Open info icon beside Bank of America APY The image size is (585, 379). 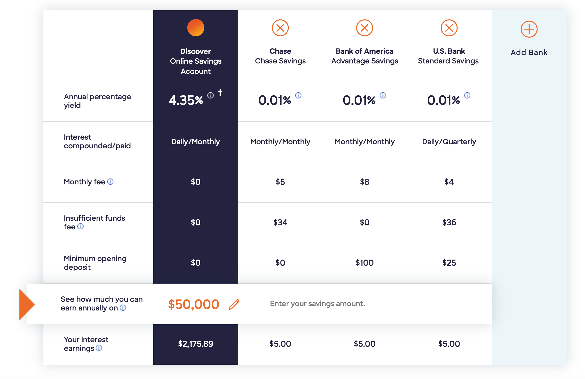[383, 95]
